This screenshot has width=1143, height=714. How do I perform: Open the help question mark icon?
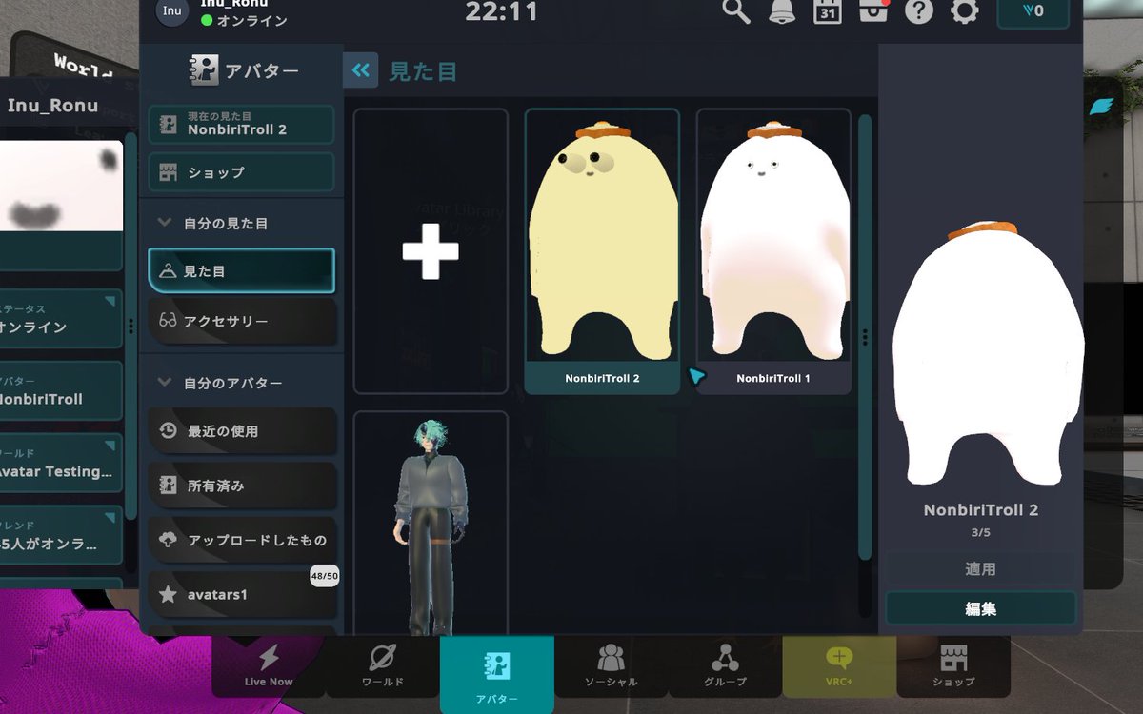pos(919,11)
